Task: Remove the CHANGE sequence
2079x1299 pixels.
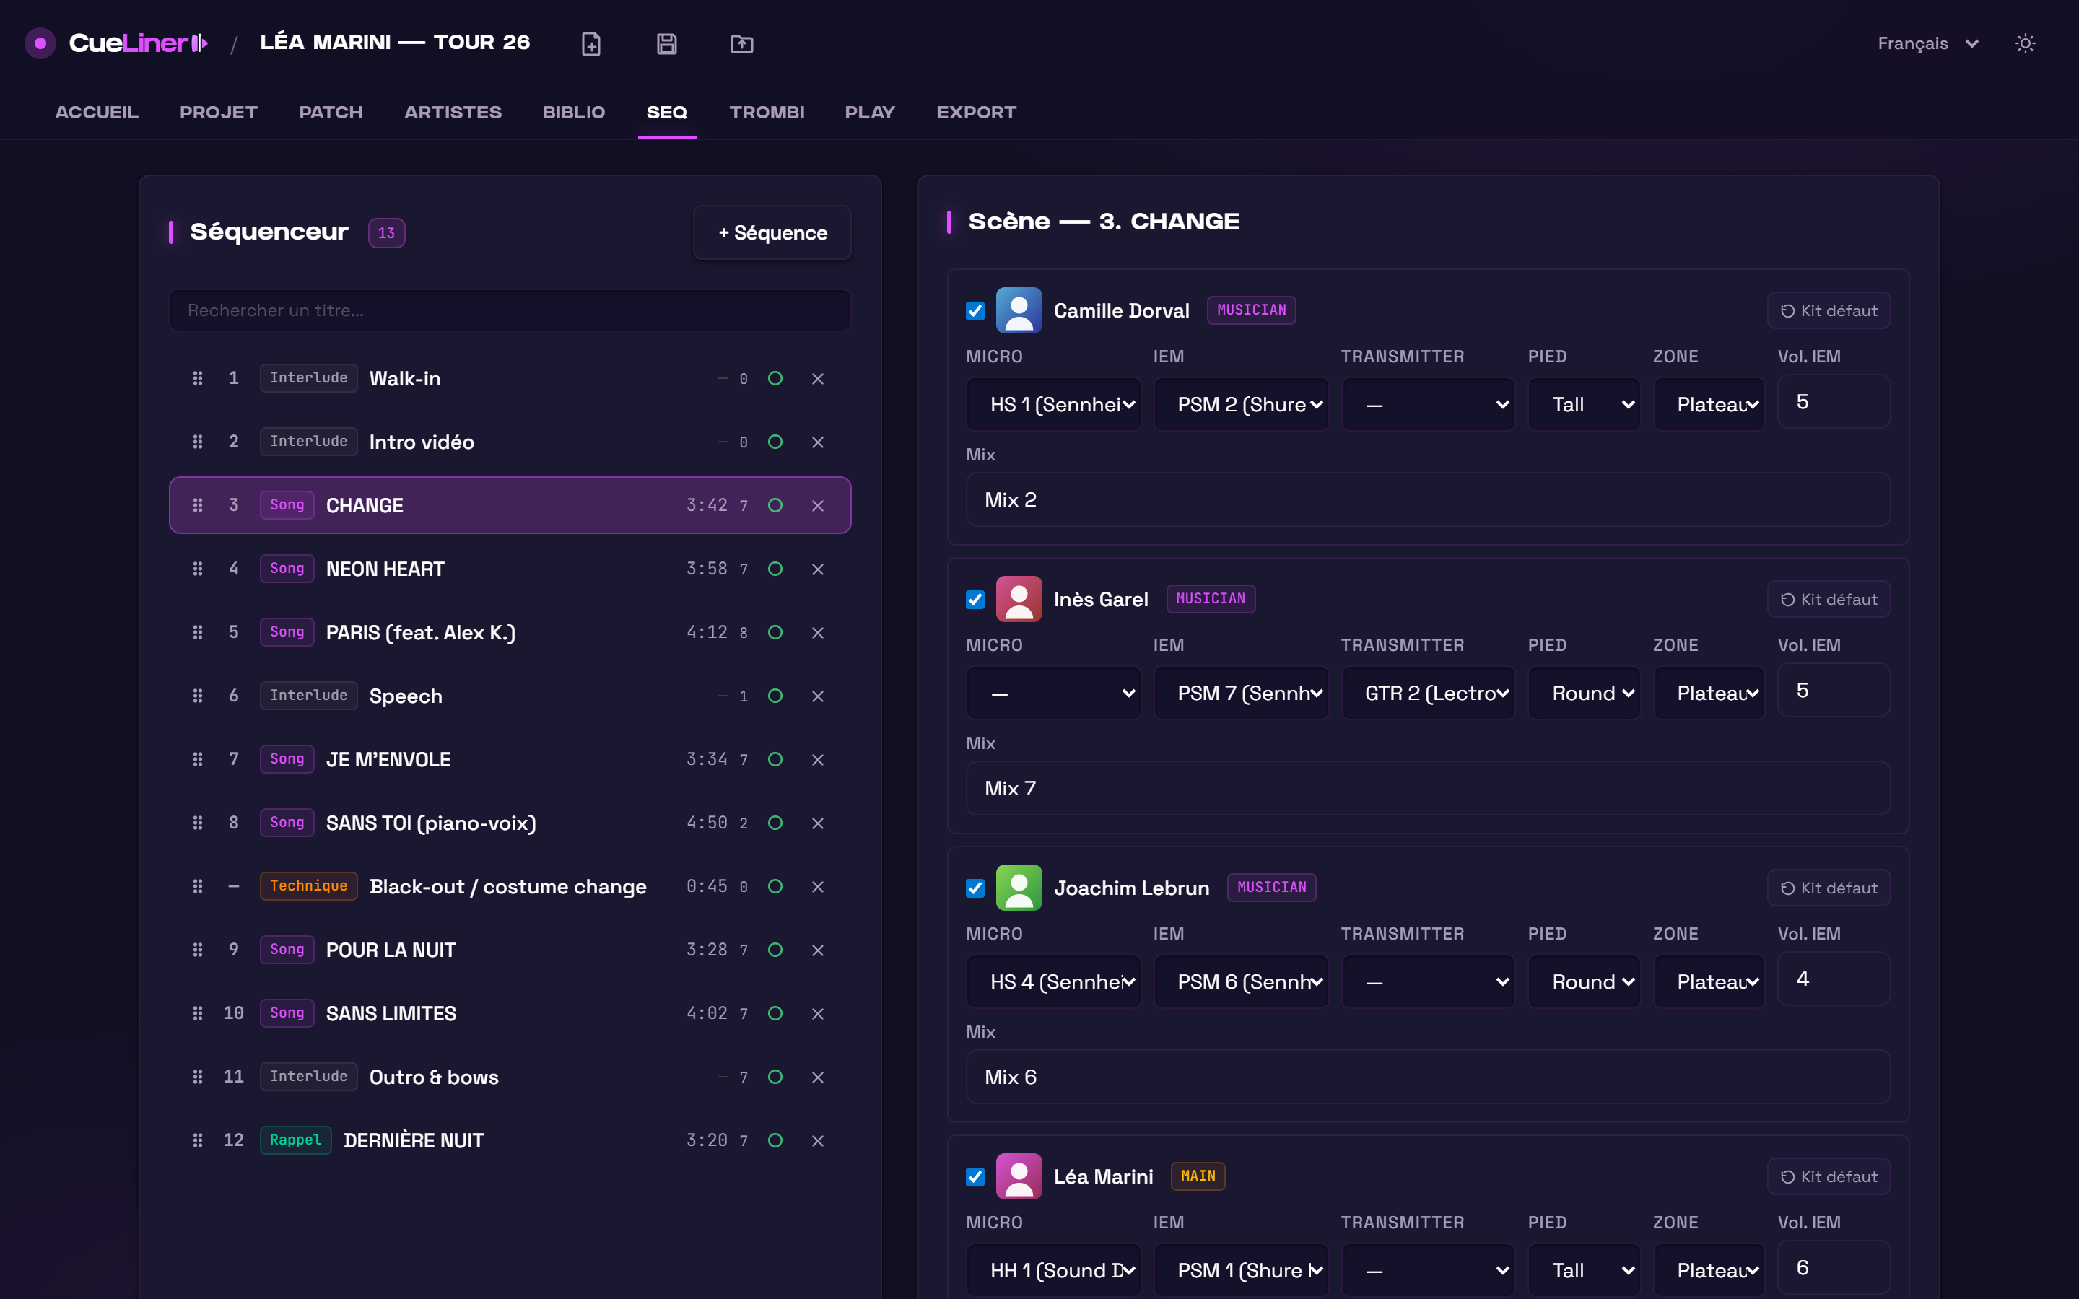Action: coord(818,506)
